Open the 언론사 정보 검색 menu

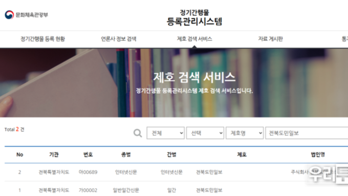click(x=119, y=39)
